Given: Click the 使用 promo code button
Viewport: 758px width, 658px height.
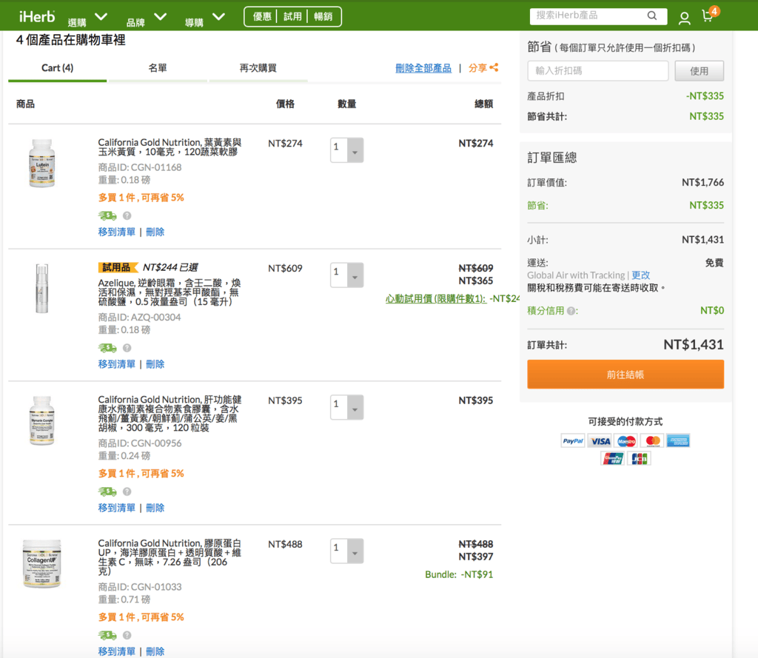Looking at the screenshot, I should click(699, 71).
